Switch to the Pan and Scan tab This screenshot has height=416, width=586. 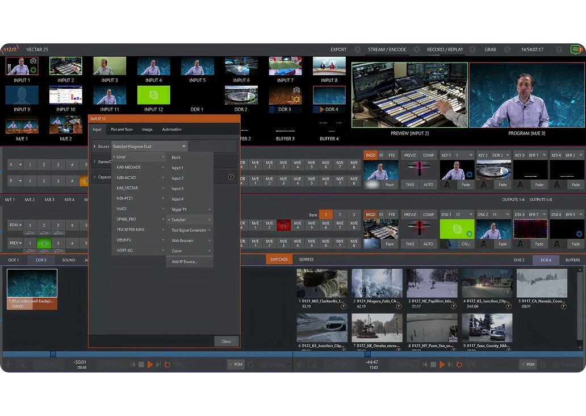(122, 129)
